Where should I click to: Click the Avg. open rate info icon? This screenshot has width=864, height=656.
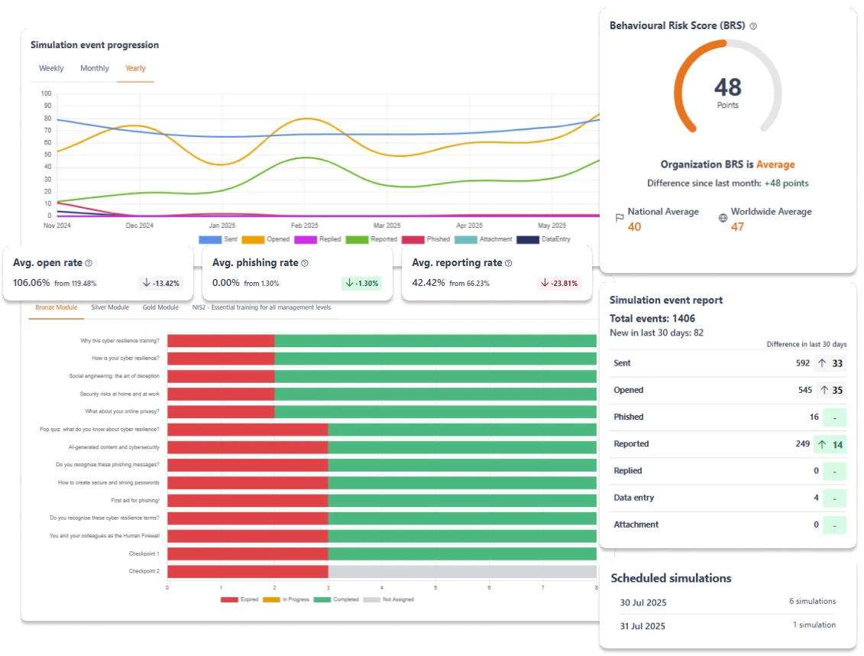[x=89, y=263]
